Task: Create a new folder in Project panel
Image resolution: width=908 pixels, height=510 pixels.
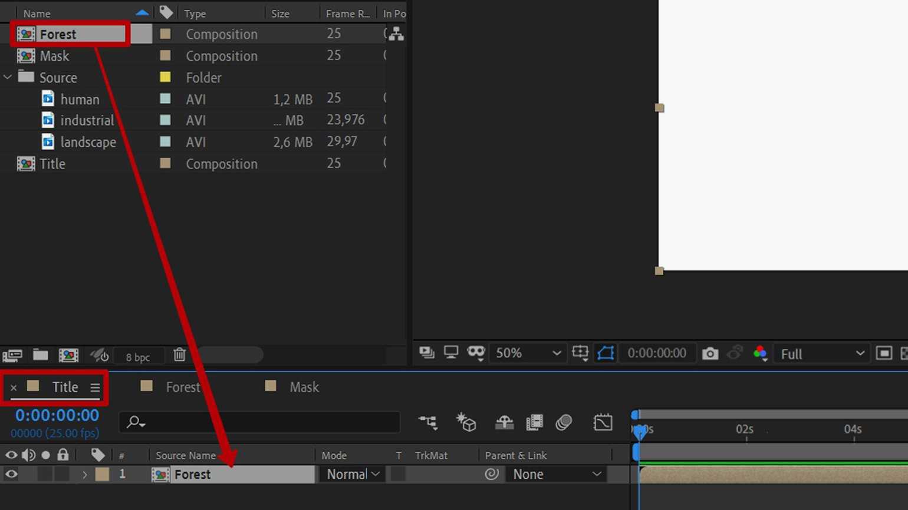Action: tap(41, 355)
